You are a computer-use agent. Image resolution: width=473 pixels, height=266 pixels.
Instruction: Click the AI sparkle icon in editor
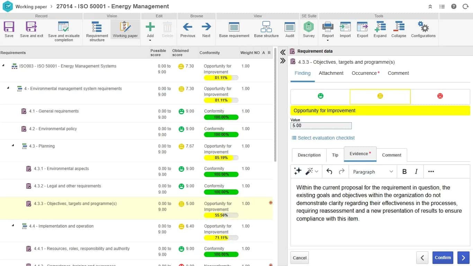[298, 171]
